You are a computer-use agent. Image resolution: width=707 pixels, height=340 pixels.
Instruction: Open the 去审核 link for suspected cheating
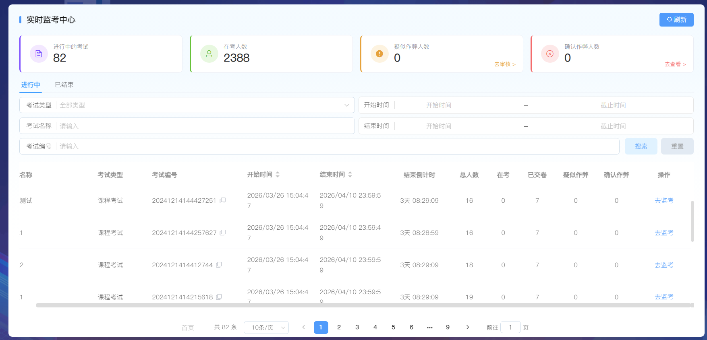(x=505, y=64)
